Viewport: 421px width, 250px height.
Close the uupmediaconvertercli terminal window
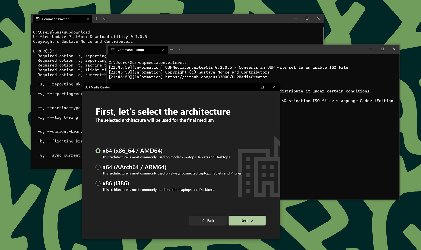(x=394, y=49)
